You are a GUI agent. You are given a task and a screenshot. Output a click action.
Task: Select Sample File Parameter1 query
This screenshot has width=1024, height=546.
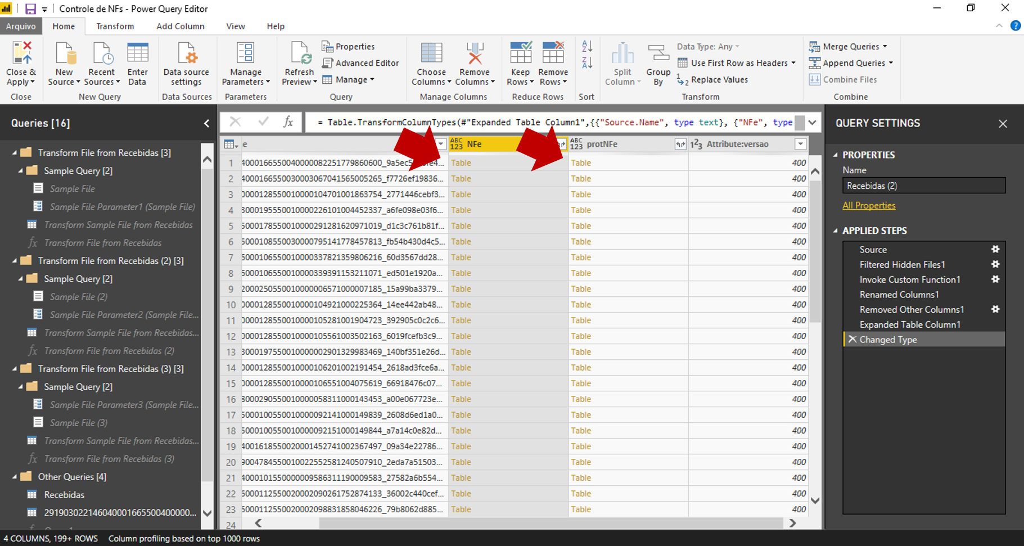(122, 207)
